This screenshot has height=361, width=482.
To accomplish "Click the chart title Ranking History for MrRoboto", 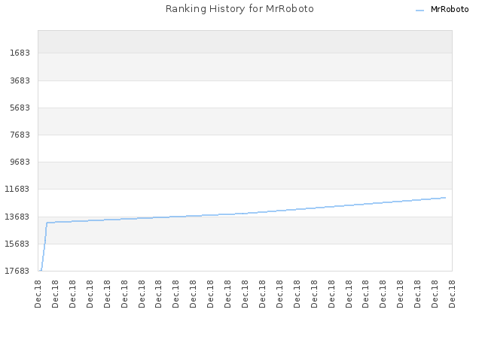I will pos(239,9).
